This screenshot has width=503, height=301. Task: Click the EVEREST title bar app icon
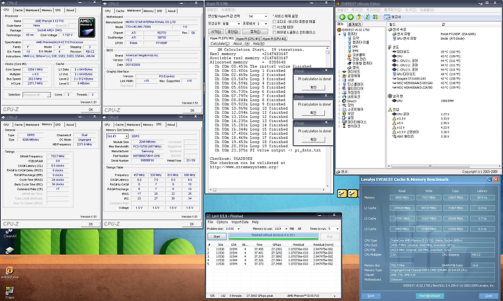(x=338, y=4)
